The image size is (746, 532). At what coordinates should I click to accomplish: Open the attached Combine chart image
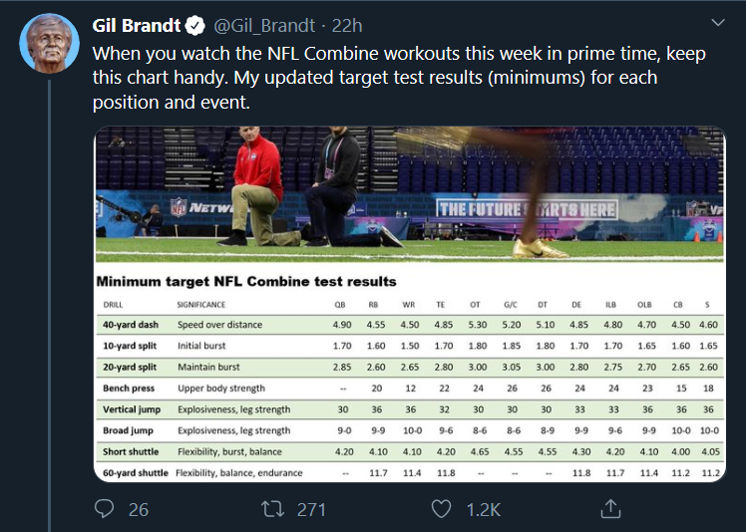(x=410, y=304)
